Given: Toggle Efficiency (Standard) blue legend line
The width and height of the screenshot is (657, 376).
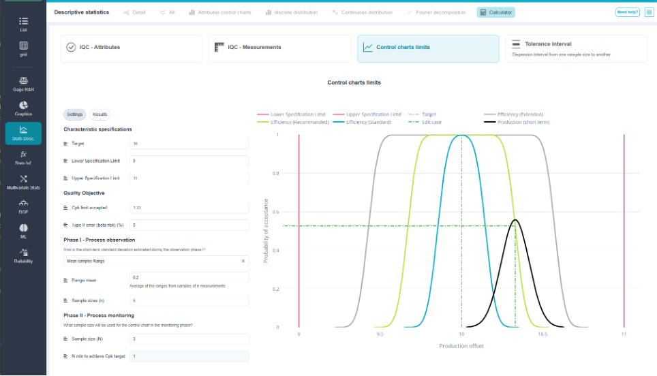Looking at the screenshot, I should click(x=363, y=122).
